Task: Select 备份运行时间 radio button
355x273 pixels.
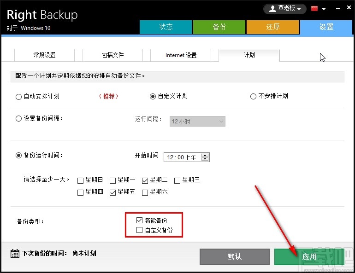Action: 18,156
